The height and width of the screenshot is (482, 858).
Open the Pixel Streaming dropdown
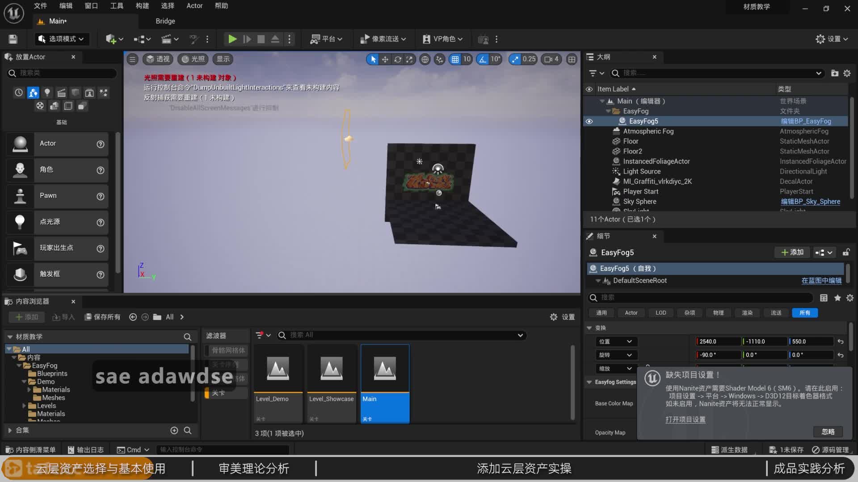(383, 39)
